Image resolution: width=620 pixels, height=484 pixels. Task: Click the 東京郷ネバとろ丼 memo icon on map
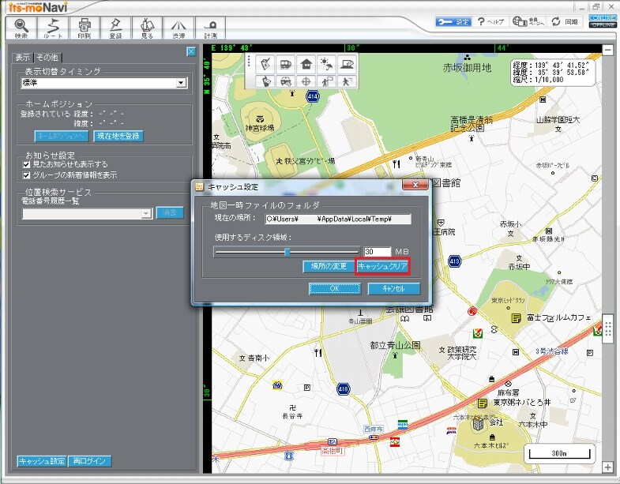point(482,403)
